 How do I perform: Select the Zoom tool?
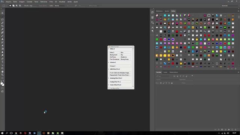click(x=2, y=75)
